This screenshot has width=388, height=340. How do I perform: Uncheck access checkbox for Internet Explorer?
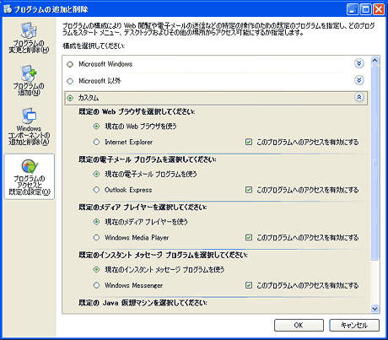[249, 142]
